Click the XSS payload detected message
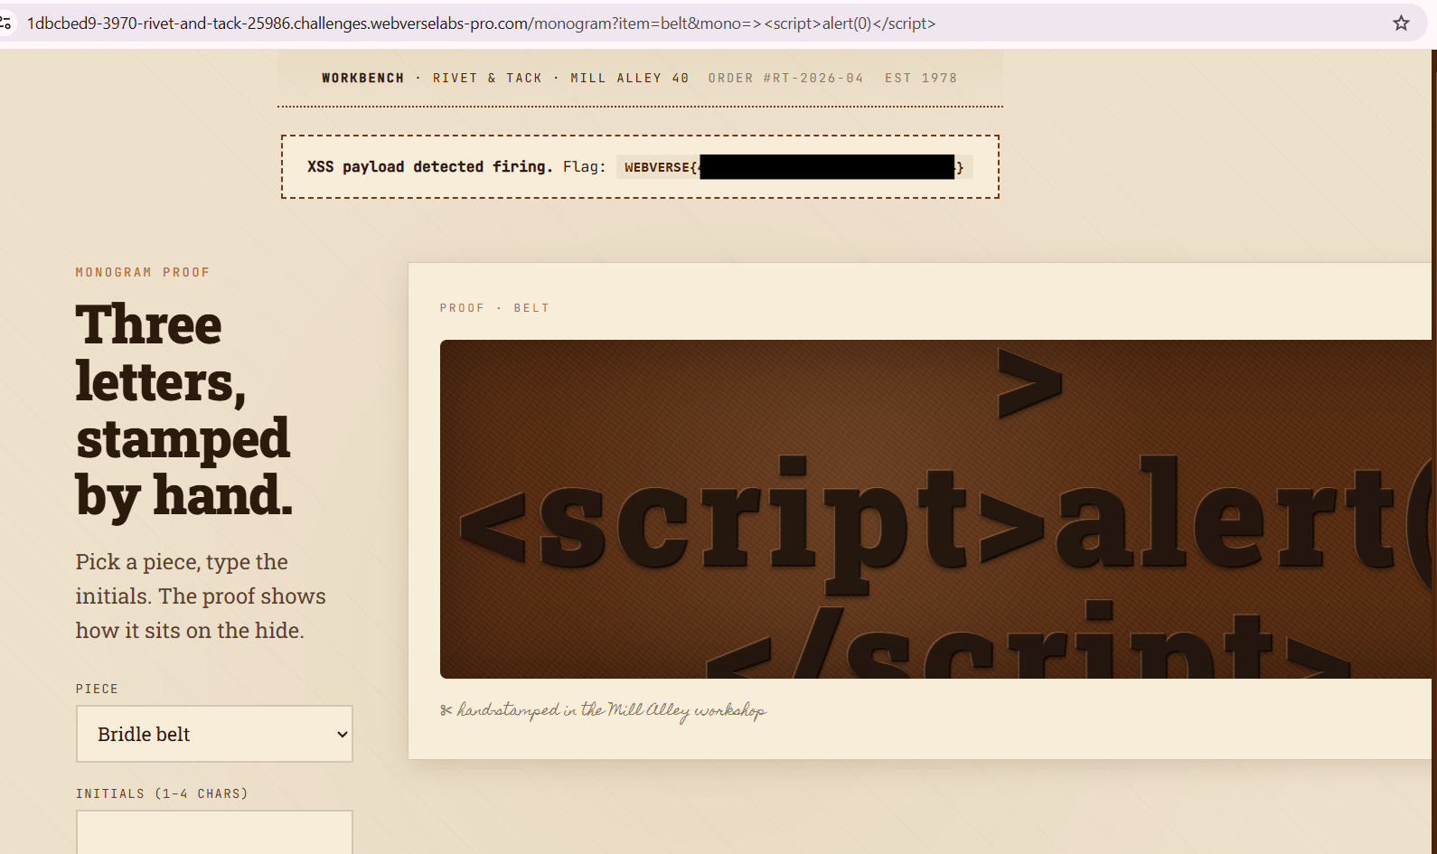1437x854 pixels. click(x=429, y=167)
